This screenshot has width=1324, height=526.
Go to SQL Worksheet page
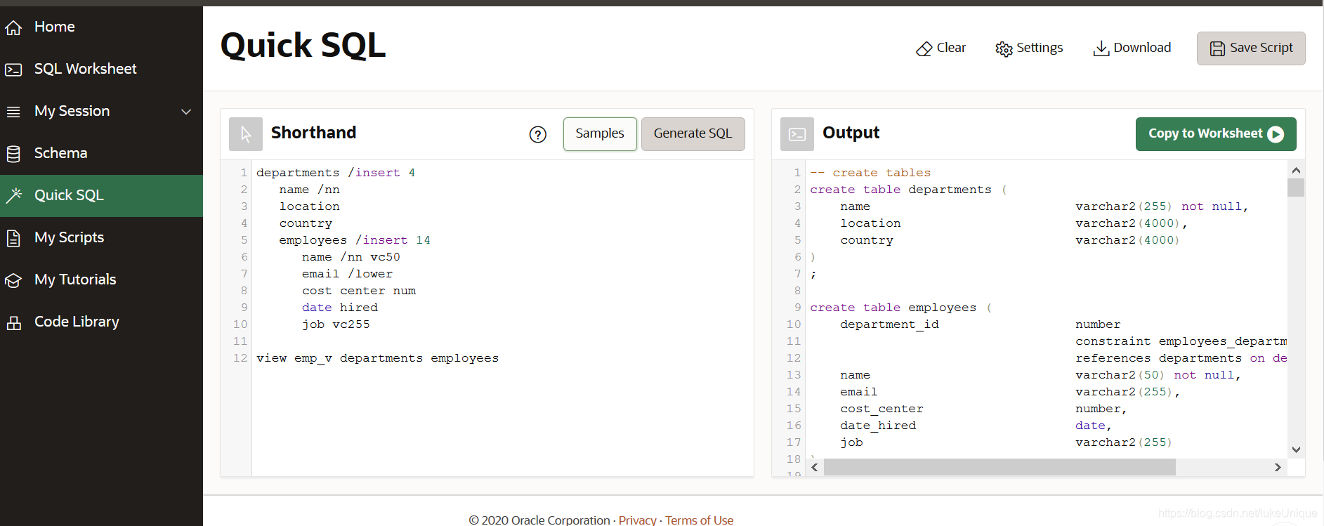point(101,69)
